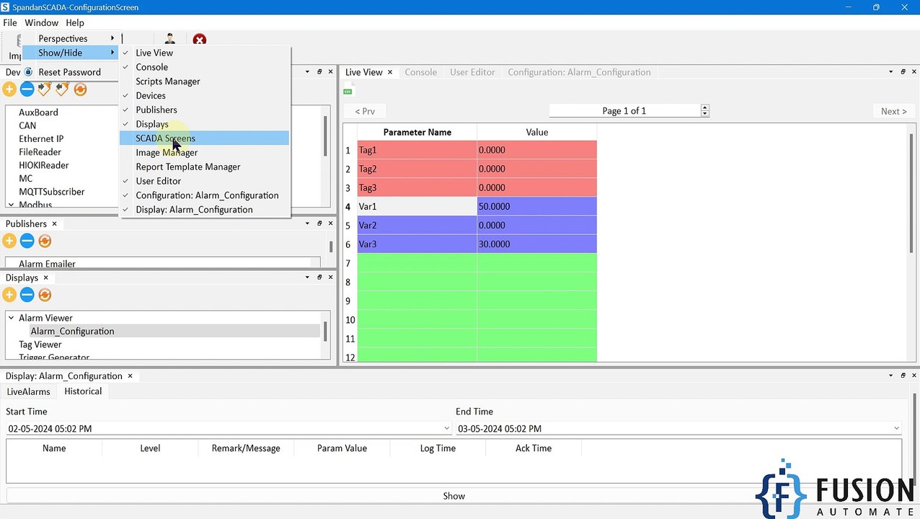The width and height of the screenshot is (920, 519).
Task: Close the Displays tab
Action: pos(45,278)
